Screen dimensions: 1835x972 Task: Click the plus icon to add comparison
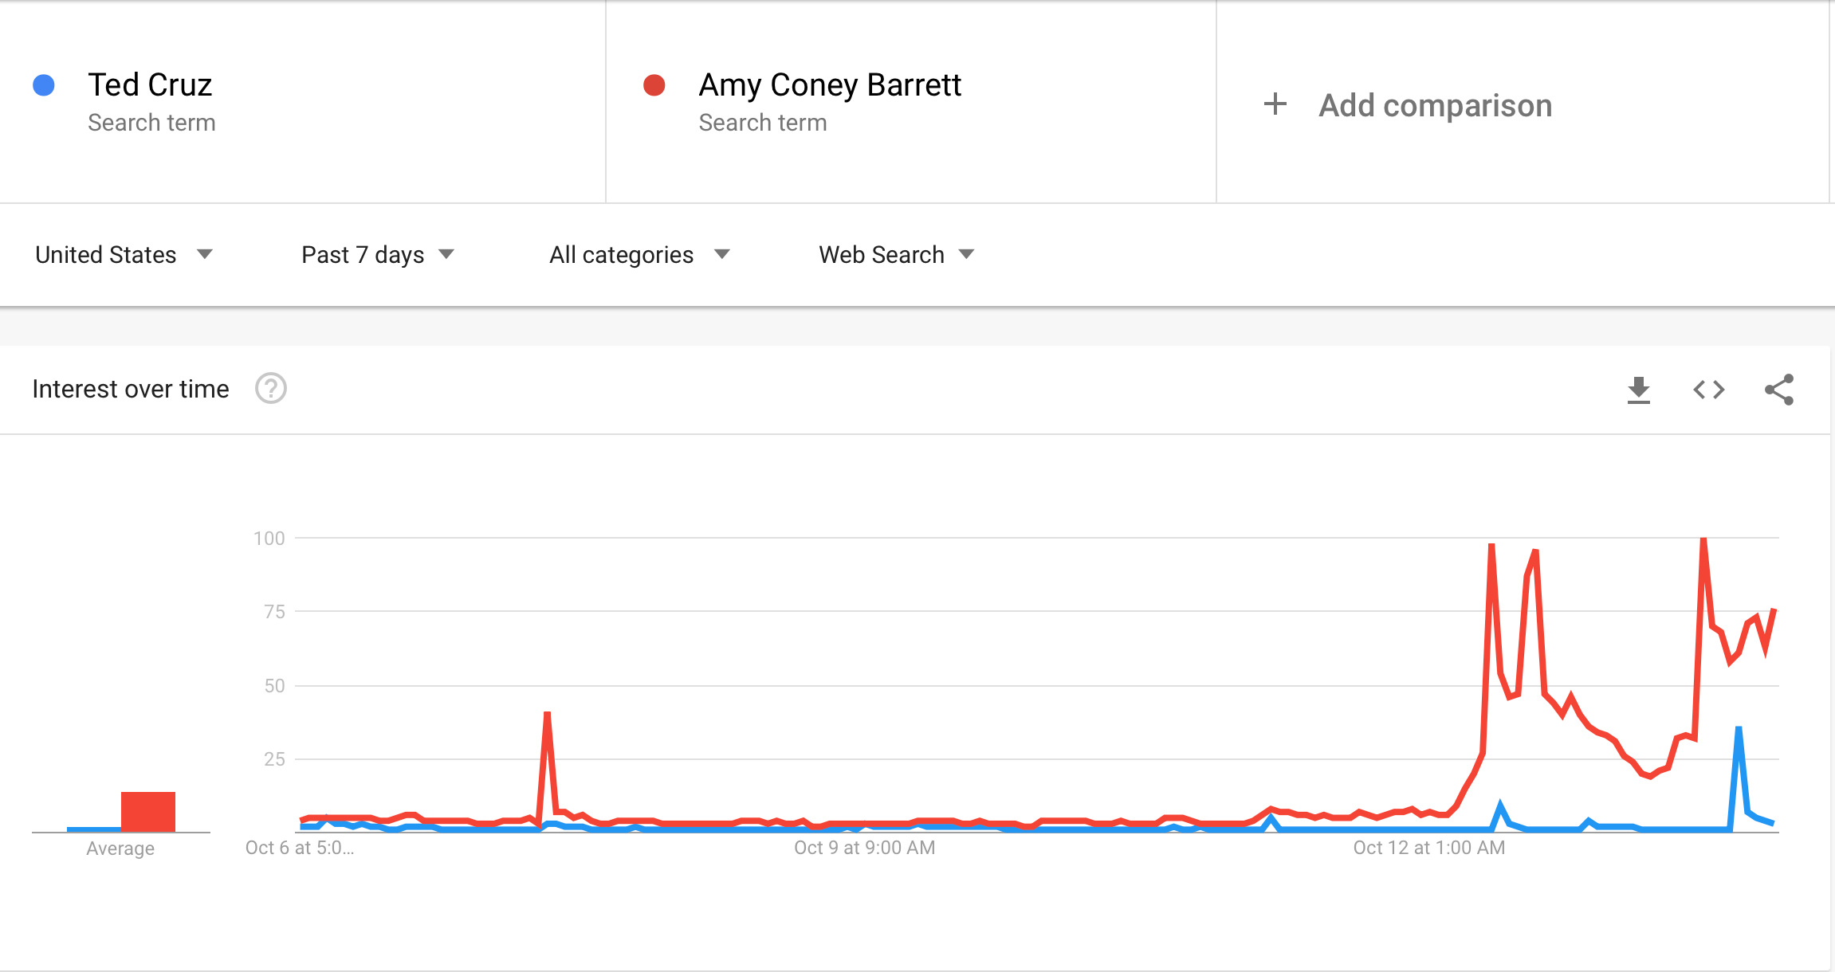(x=1275, y=104)
